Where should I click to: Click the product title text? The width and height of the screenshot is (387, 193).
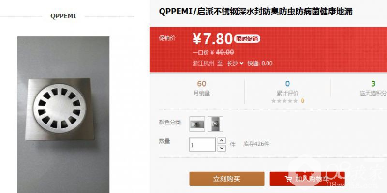tap(255, 12)
